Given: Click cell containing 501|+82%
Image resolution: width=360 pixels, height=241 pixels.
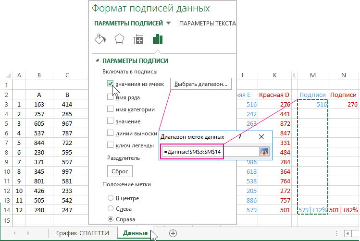Looking at the screenshot, I should [x=344, y=210].
